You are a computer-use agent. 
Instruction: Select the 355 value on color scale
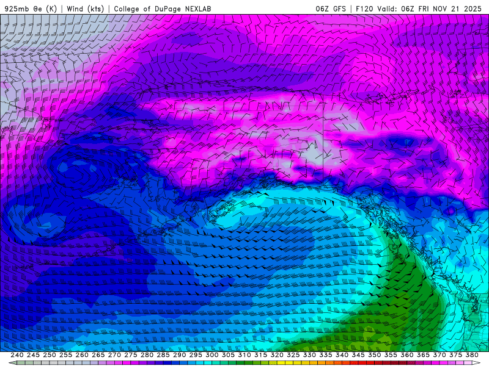(391, 355)
